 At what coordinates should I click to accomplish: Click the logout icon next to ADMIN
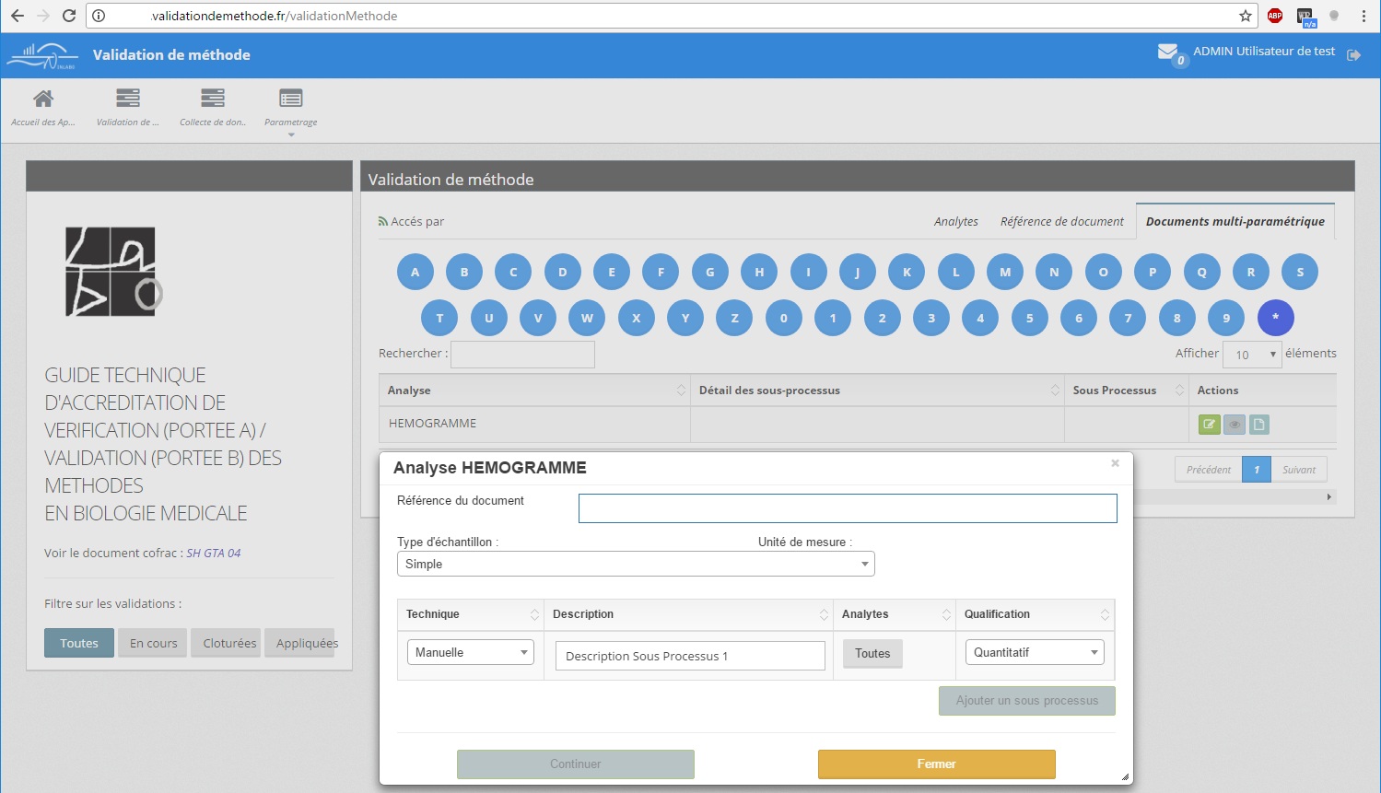1353,55
